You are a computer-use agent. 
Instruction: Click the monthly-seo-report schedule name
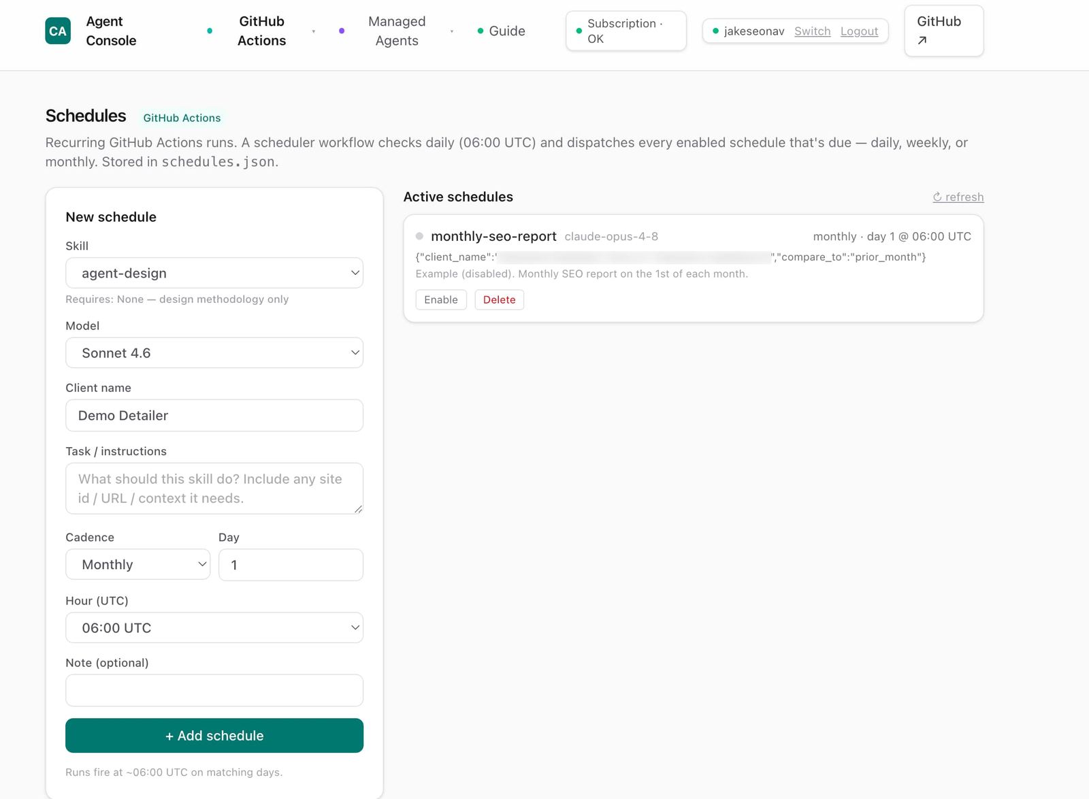tap(493, 236)
